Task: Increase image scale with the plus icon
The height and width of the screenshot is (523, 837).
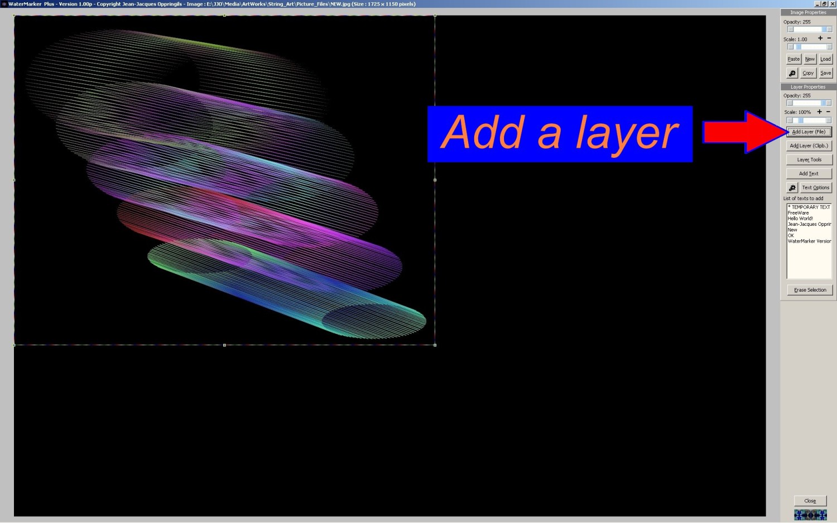Action: 820,38
